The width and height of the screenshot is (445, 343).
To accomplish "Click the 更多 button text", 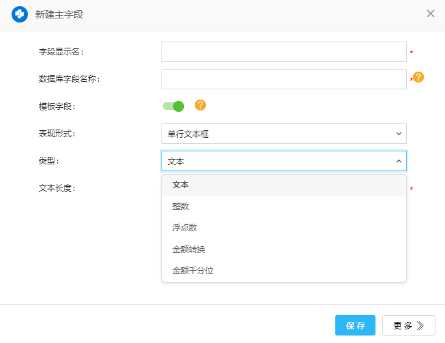I will tap(403, 326).
